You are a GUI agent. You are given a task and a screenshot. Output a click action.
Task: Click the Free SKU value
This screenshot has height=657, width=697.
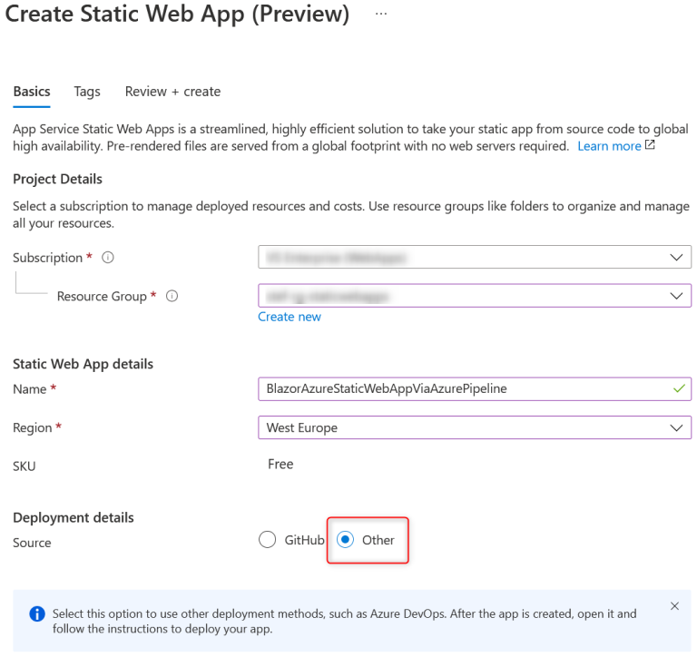tap(280, 465)
